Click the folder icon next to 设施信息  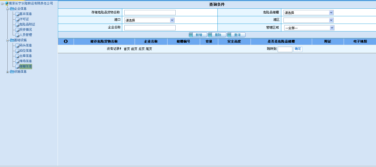pyautogui.click(x=12, y=72)
